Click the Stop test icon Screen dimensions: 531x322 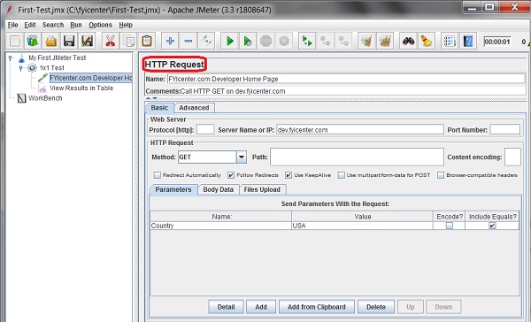[x=265, y=42]
